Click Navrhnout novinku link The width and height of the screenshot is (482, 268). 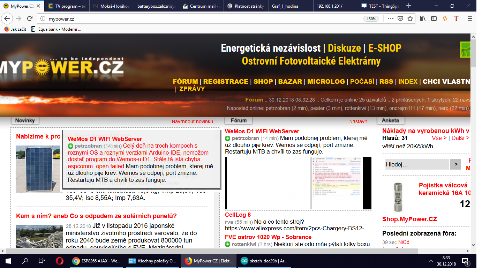194,122
